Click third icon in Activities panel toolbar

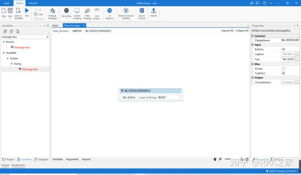(x=18, y=31)
